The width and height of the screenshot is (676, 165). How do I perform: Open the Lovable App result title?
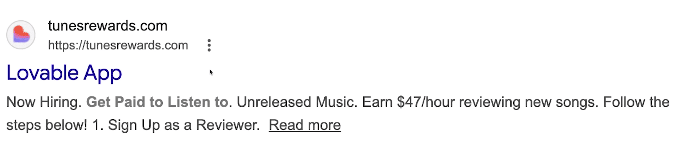click(x=64, y=73)
